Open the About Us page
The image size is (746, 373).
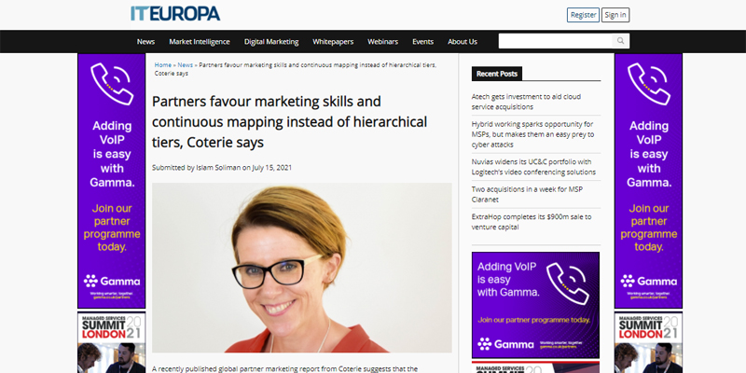[463, 42]
